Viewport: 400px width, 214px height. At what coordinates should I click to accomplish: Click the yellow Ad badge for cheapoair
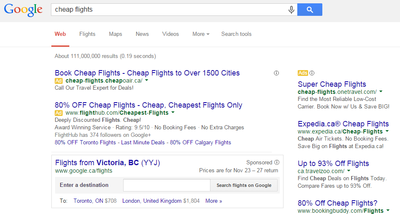coord(59,81)
